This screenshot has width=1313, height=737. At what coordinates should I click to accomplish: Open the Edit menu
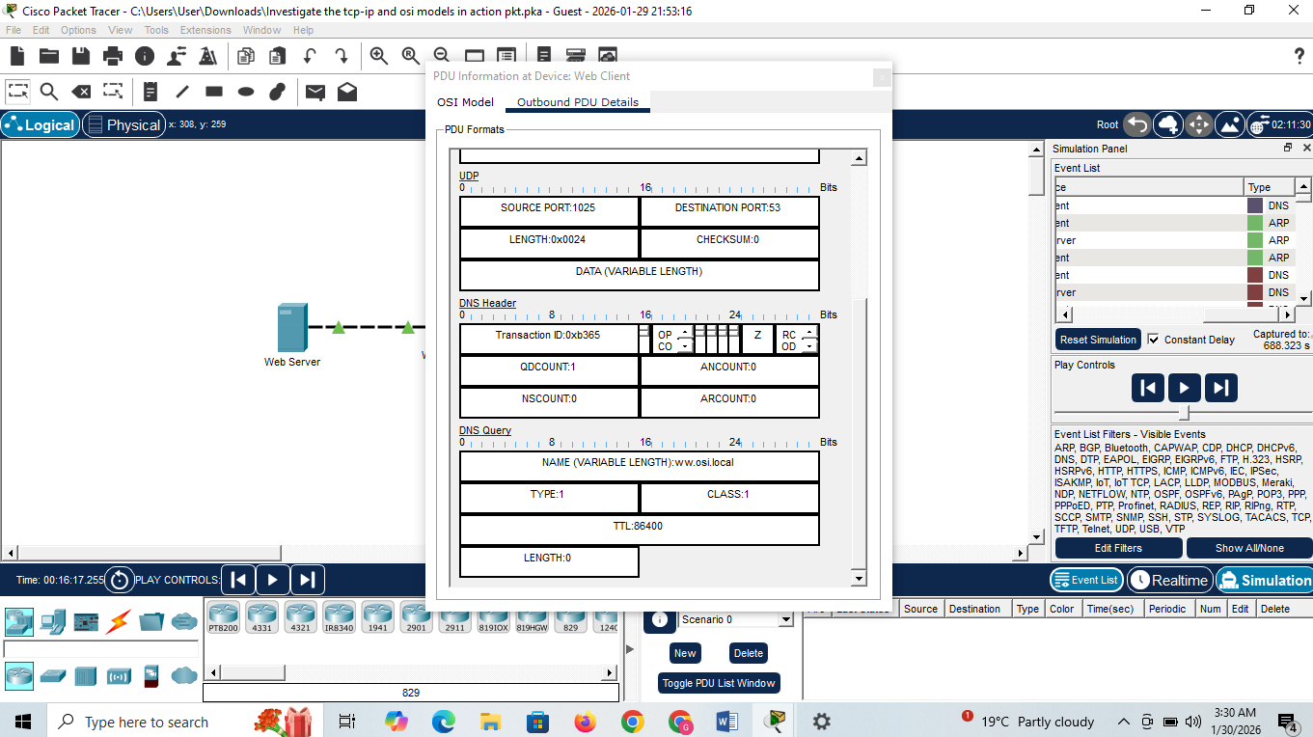(41, 30)
